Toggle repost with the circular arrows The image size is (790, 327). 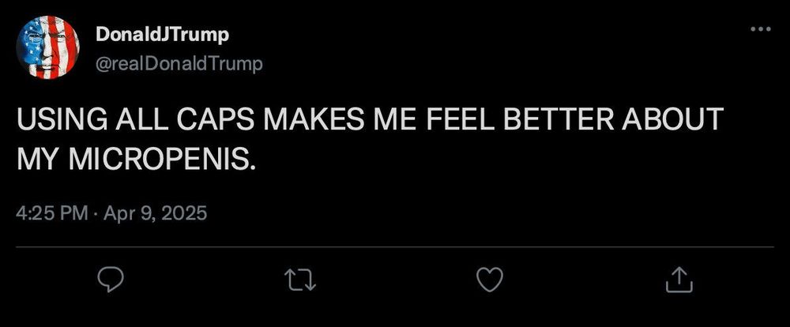point(299,280)
